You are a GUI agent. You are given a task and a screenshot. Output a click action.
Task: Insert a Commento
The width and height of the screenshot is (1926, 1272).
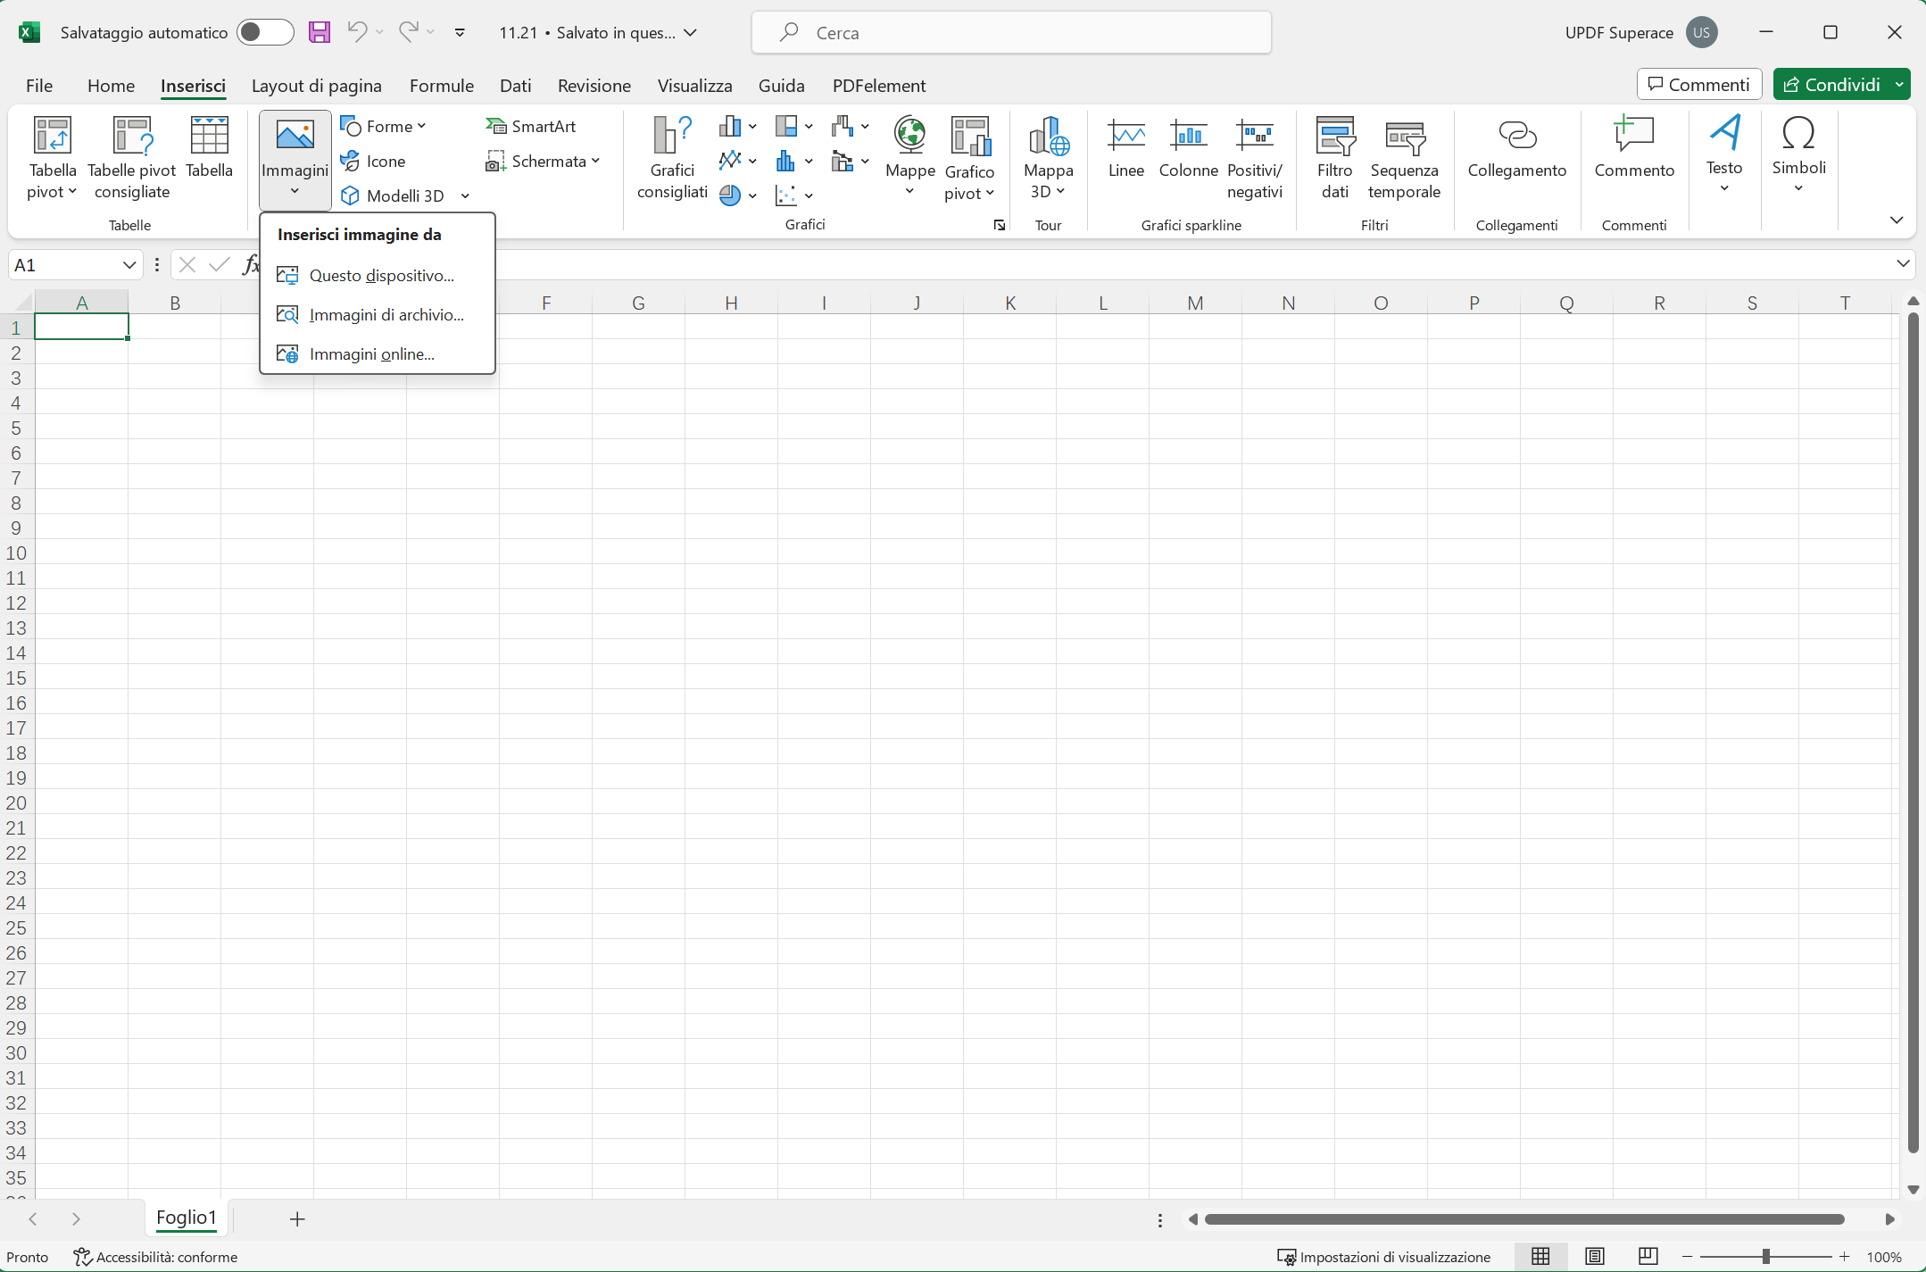pos(1634,148)
